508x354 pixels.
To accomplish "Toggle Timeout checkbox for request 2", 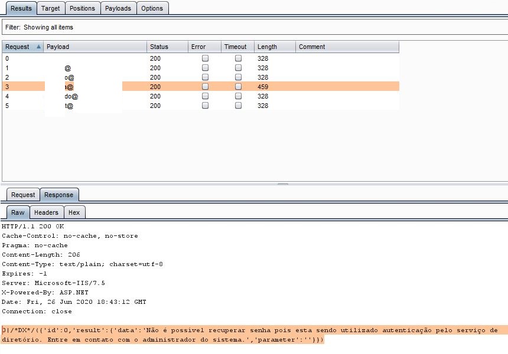I will pyautogui.click(x=238, y=77).
